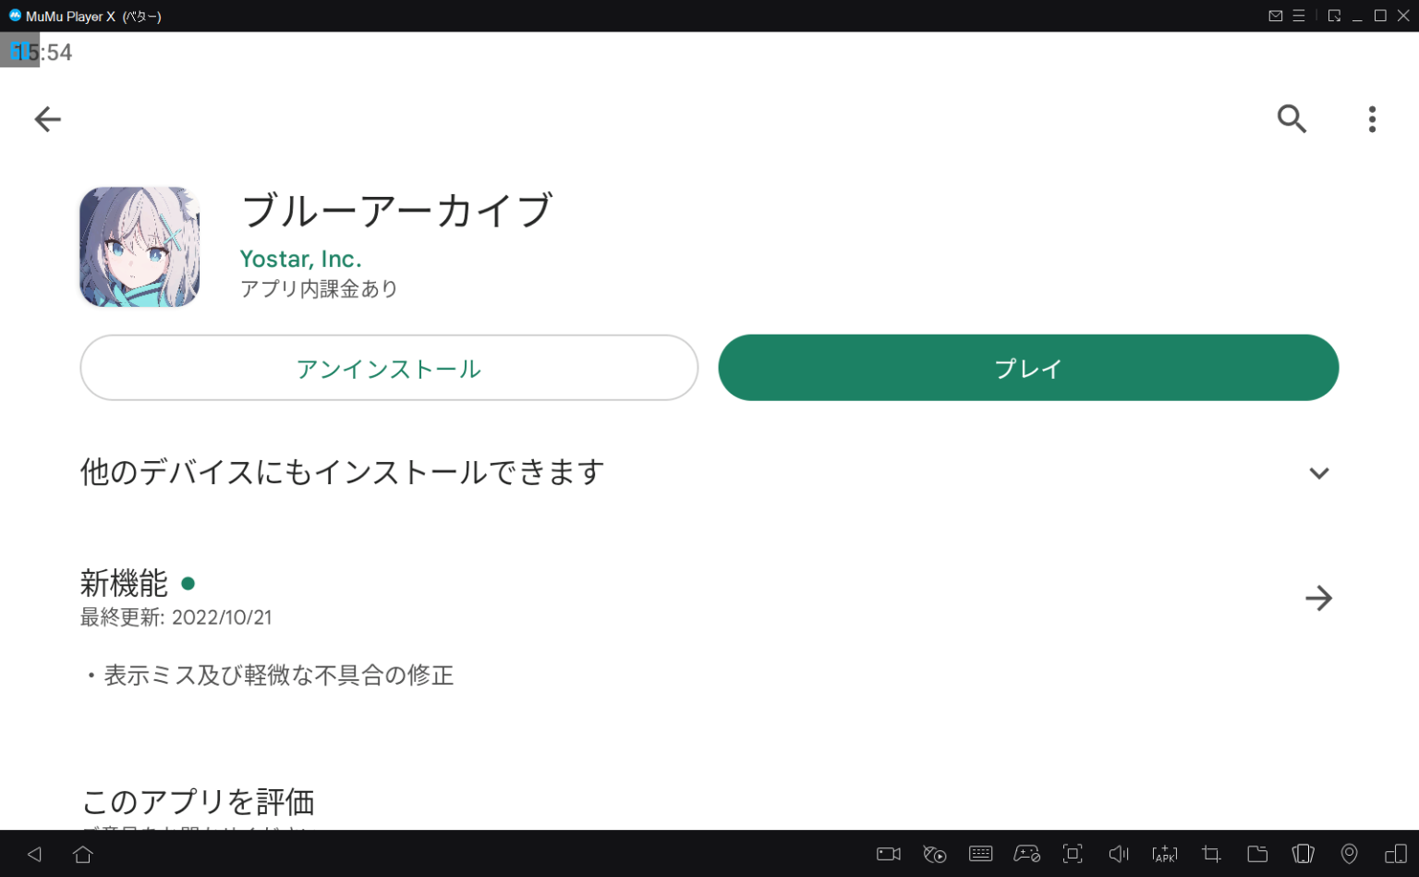This screenshot has width=1419, height=877.
Task: Set a virtual GPS location
Action: click(1349, 853)
